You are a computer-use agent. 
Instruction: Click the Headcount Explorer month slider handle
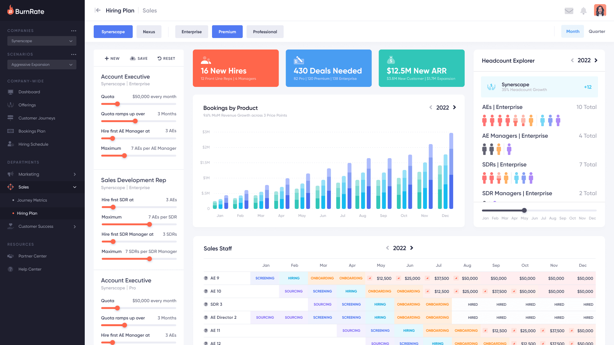click(x=524, y=211)
